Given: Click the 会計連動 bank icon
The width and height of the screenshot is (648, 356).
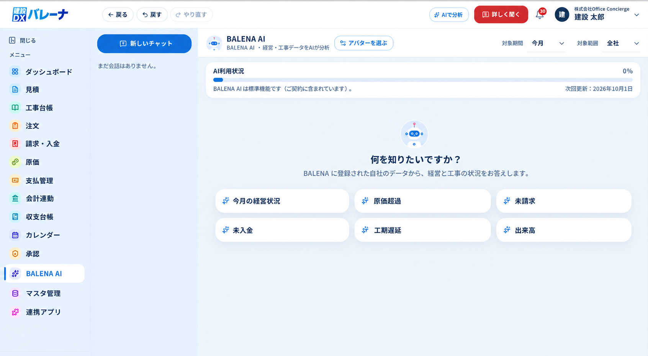Looking at the screenshot, I should [x=15, y=198].
